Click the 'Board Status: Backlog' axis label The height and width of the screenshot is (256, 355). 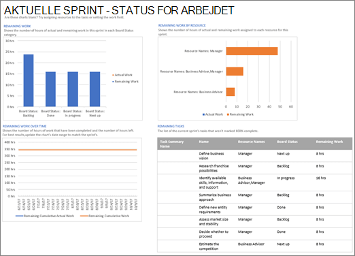(x=29, y=113)
